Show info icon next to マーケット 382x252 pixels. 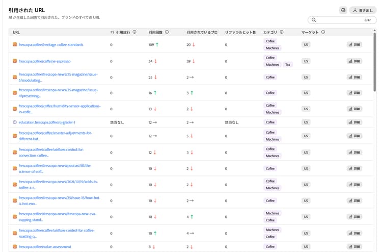click(323, 32)
